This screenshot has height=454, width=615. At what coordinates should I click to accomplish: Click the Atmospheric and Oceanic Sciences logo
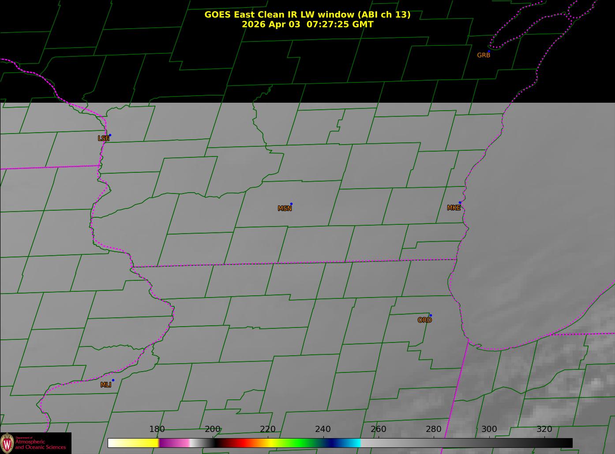click(35, 443)
